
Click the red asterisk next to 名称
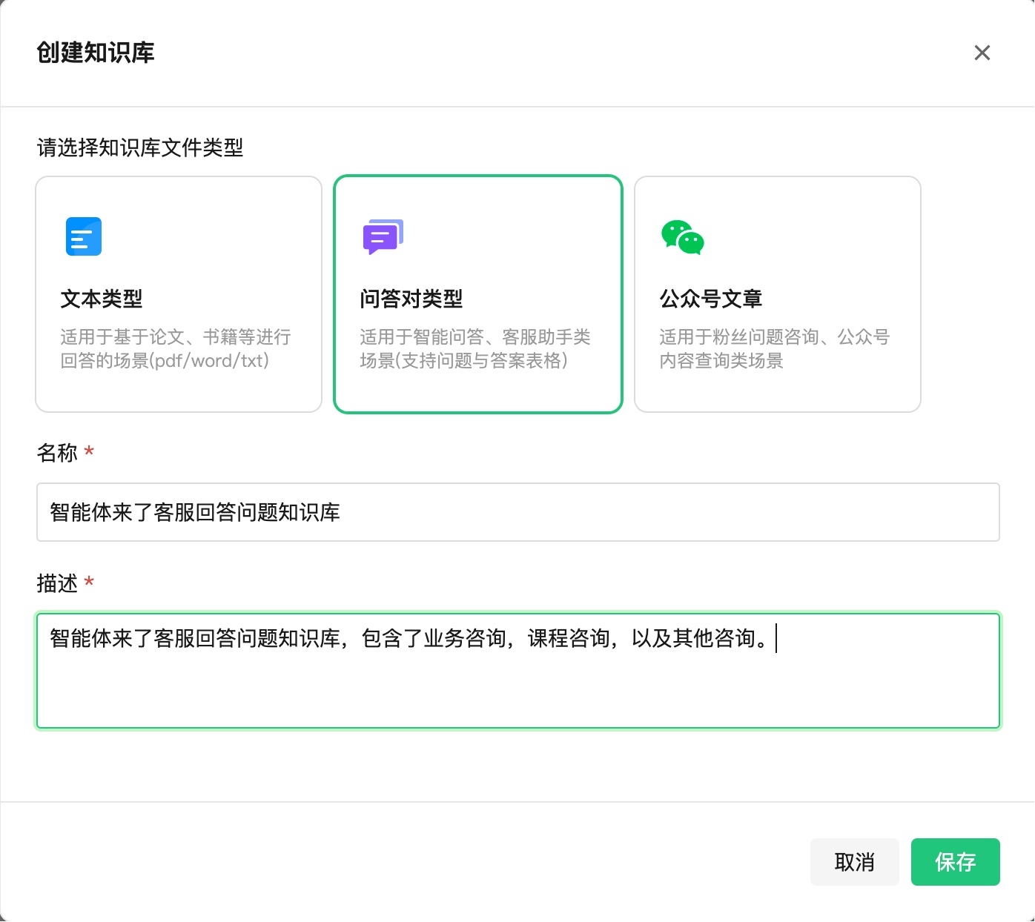click(89, 452)
